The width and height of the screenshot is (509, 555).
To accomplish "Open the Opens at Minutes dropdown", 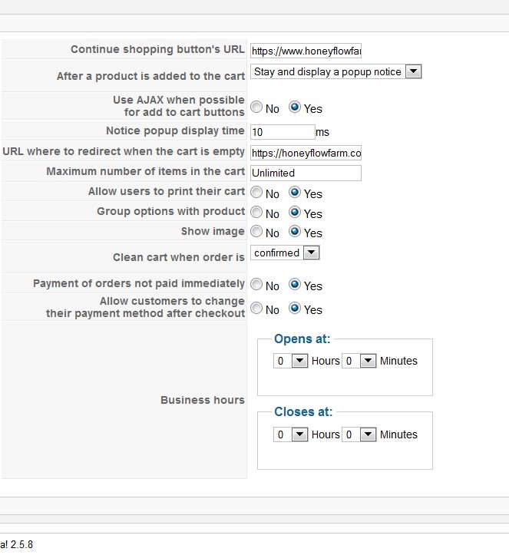I will point(359,361).
